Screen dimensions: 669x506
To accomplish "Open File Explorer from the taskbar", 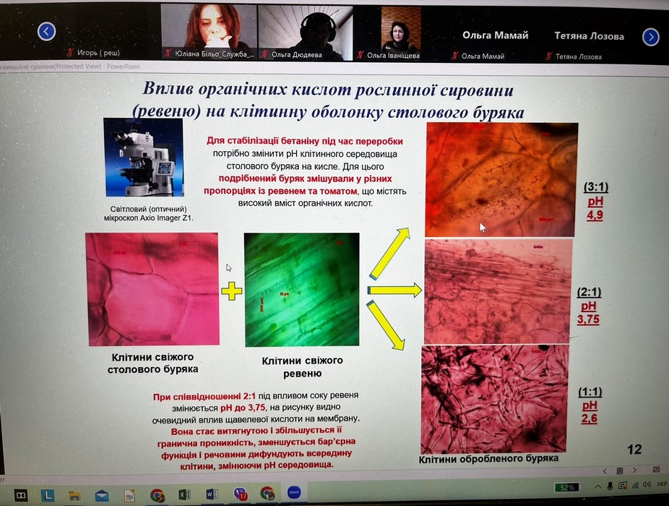I will (74, 495).
